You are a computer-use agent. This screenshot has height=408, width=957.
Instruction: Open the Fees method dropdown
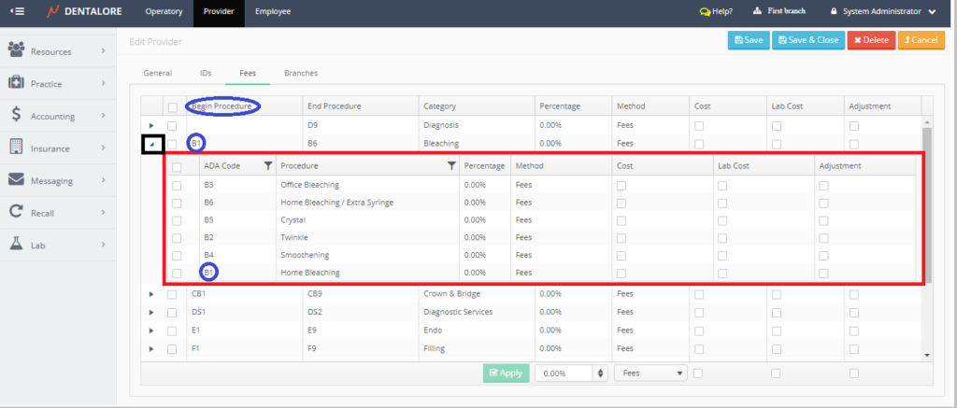coord(650,373)
